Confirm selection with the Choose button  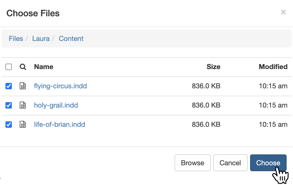(268, 163)
